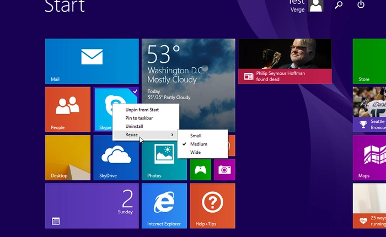Screen dimensions: 386x237
Task: Open Internet Explorer tile
Action: [x=164, y=206]
